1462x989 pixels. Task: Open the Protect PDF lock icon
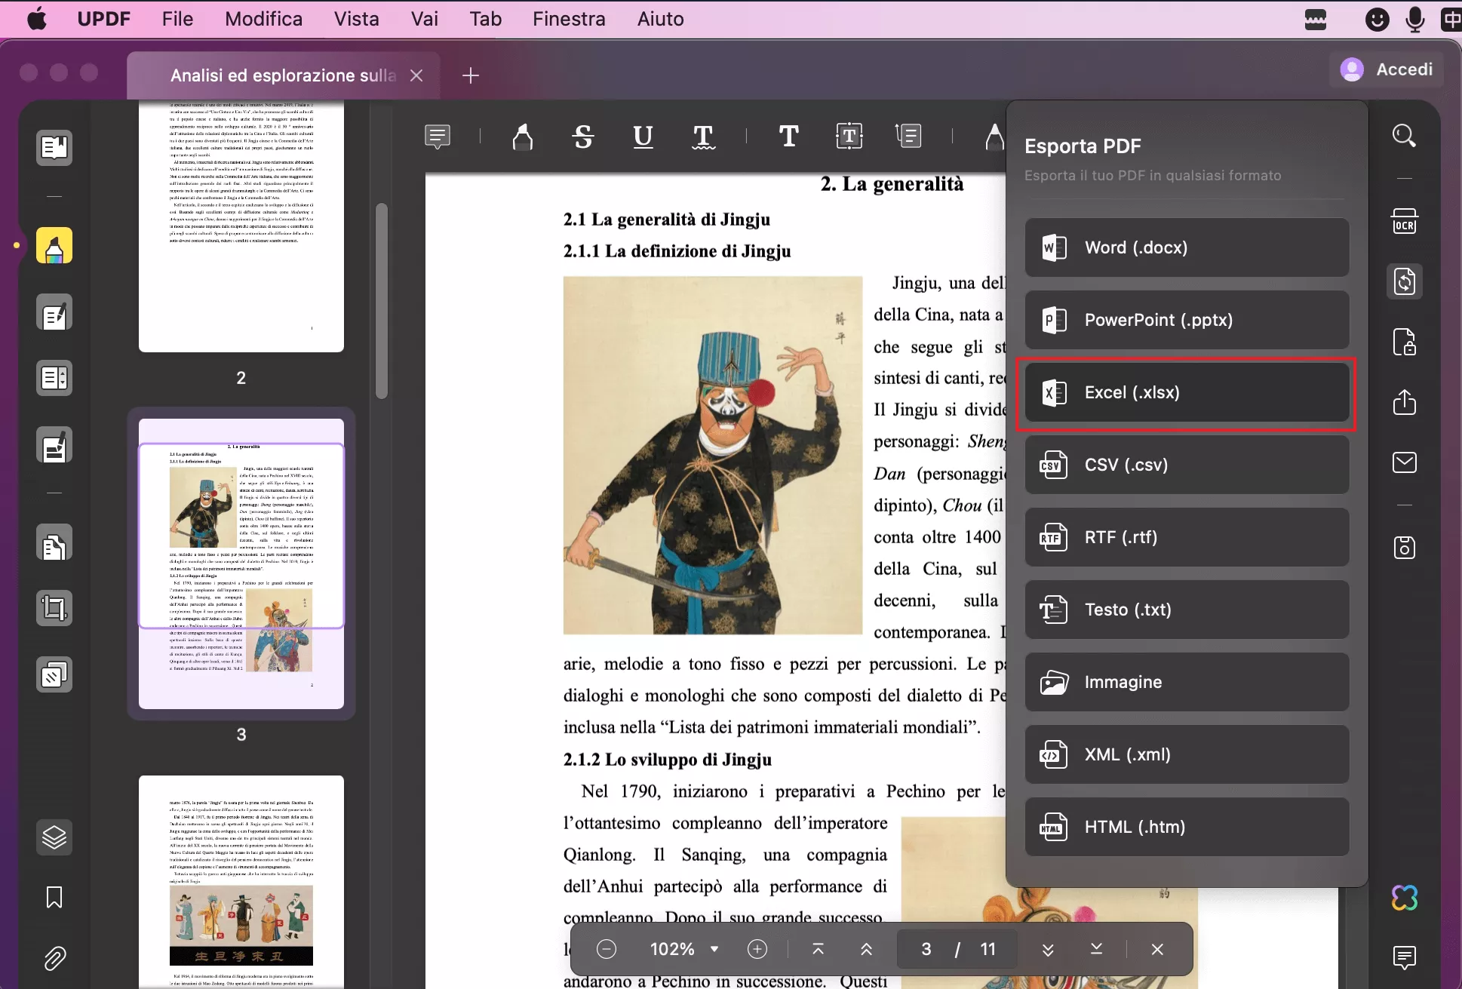click(x=1404, y=342)
